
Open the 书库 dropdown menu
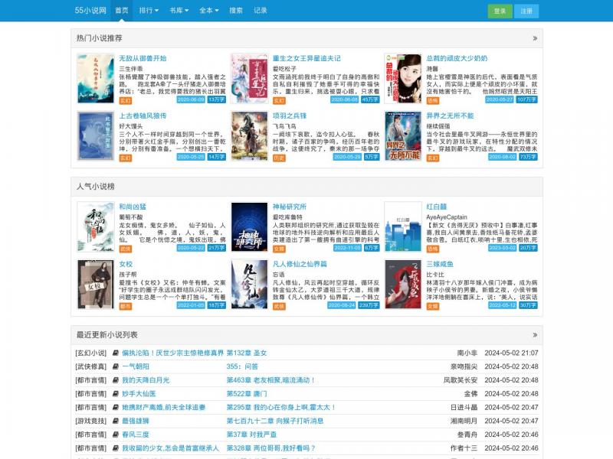pyautogui.click(x=179, y=11)
